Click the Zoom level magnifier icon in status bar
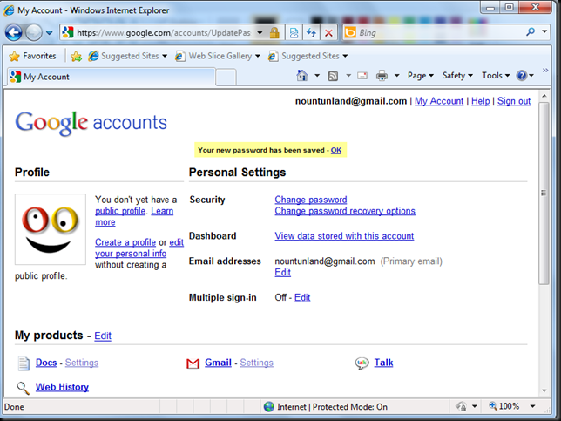The image size is (561, 421). (x=493, y=405)
